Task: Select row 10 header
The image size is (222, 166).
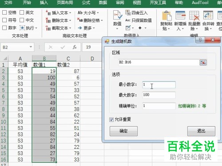Action: [x=4, y=122]
